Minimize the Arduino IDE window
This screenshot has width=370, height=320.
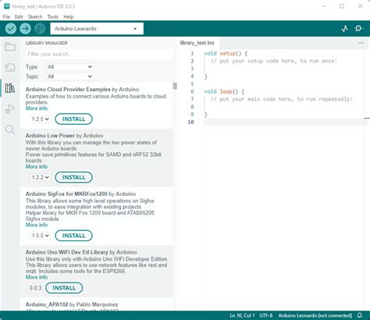[324, 6]
